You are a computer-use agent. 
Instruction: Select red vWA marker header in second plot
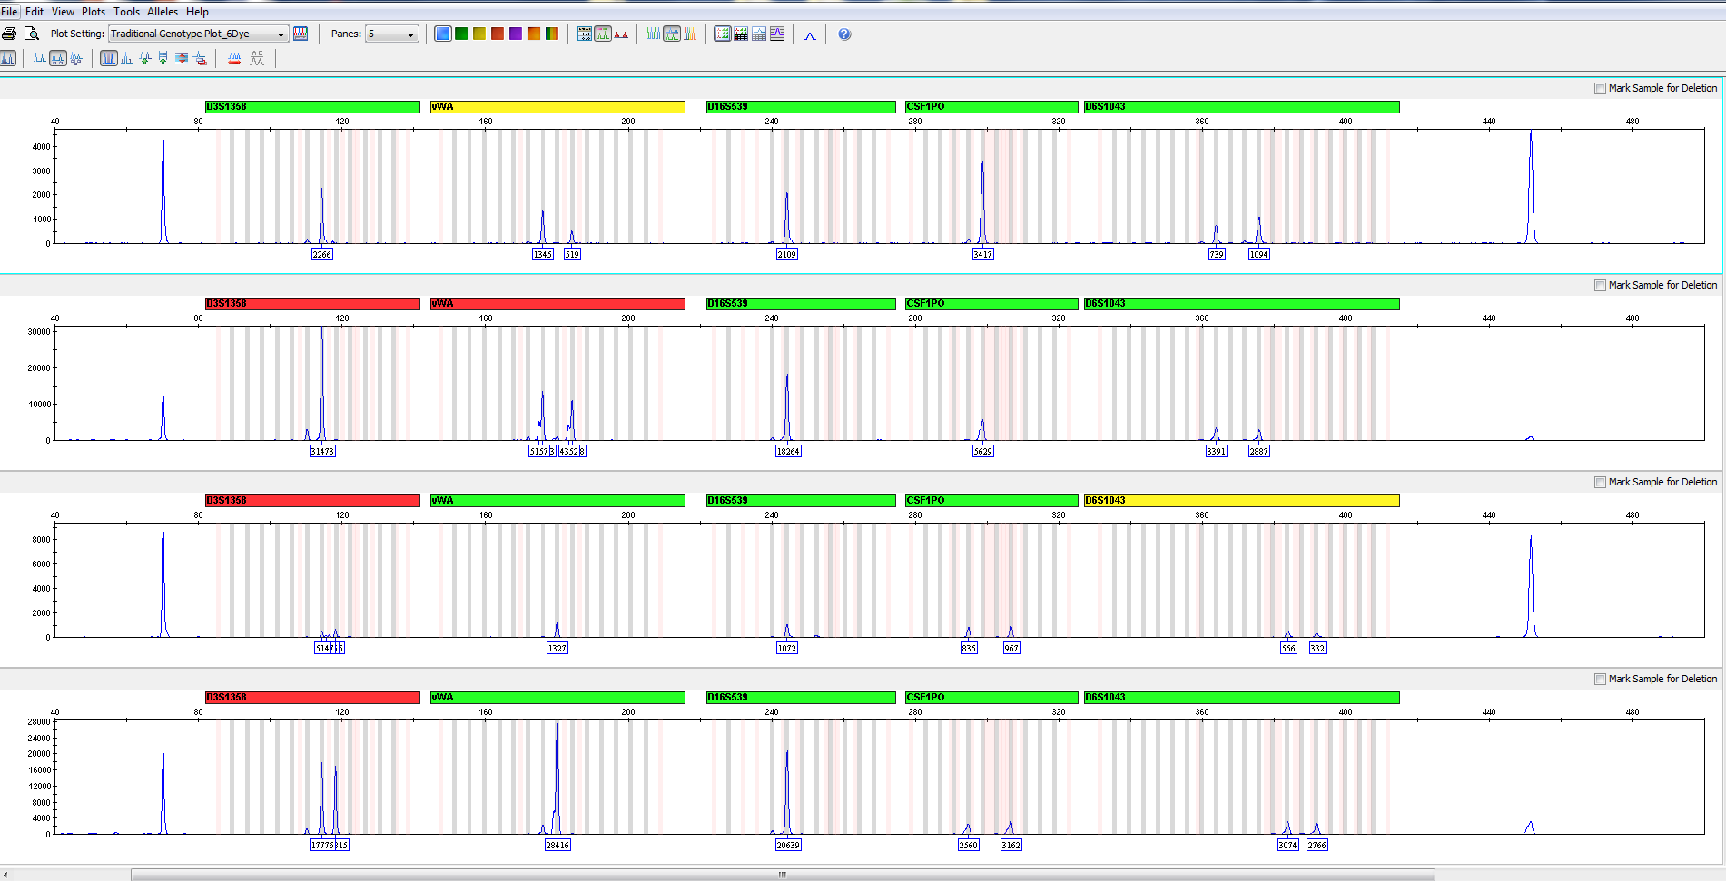(x=557, y=303)
